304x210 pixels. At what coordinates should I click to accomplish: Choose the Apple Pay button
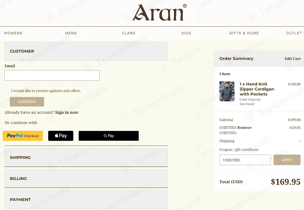click(61, 136)
